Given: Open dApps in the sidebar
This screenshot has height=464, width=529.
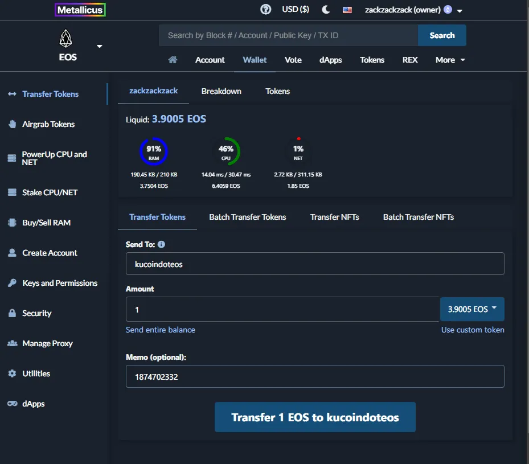Looking at the screenshot, I should (34, 404).
